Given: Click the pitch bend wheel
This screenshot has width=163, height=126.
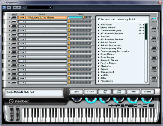Looking at the screenshot, I should point(12,115).
